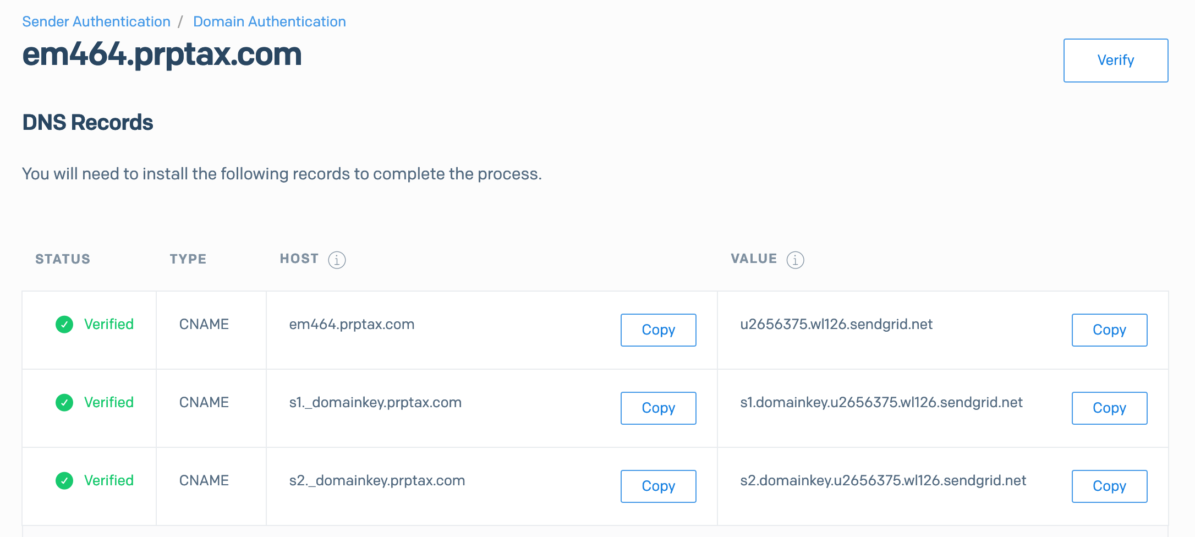Copy the em464.prptax.com host
This screenshot has height=537, width=1195.
658,330
